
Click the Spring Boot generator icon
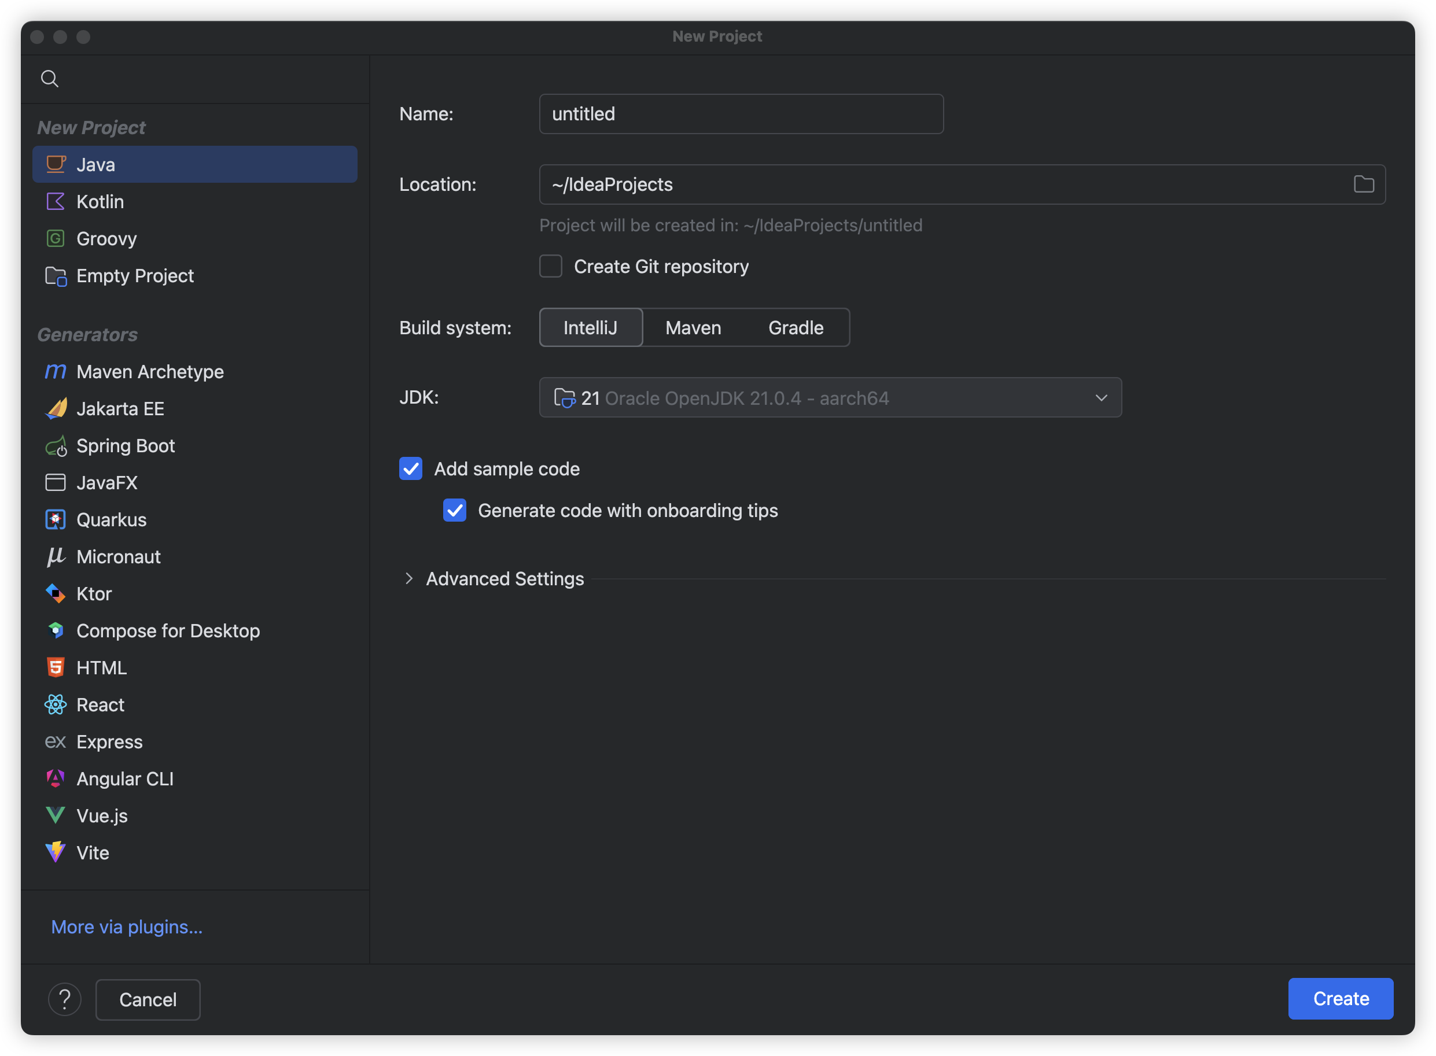click(56, 446)
